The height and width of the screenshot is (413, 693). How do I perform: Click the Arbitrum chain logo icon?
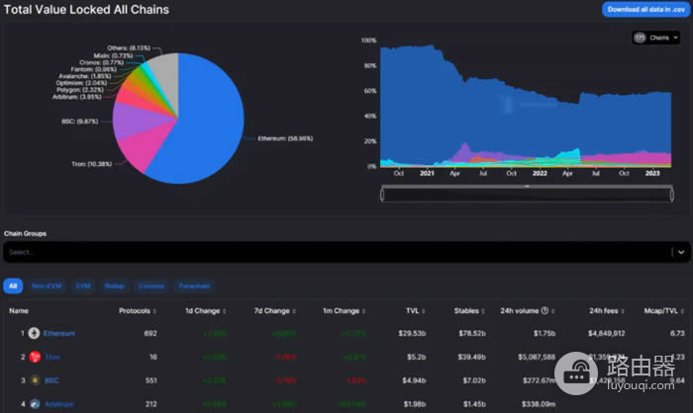(x=35, y=404)
